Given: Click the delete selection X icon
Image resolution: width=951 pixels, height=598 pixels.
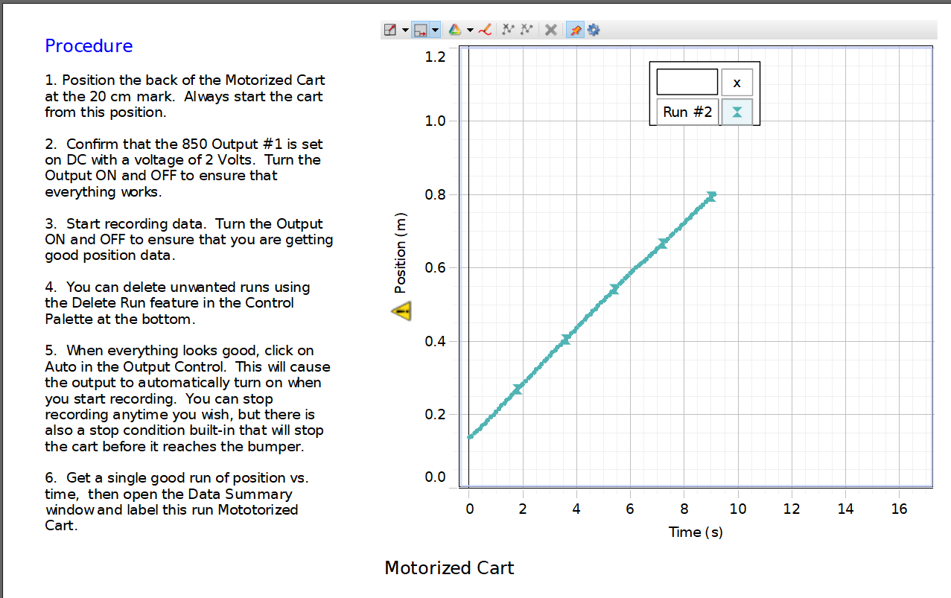Looking at the screenshot, I should [550, 30].
